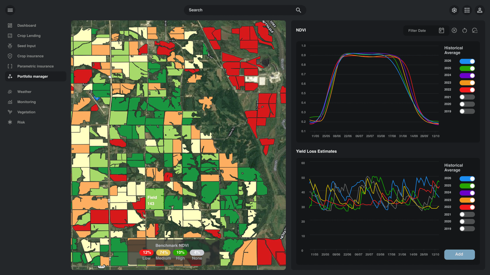The width and height of the screenshot is (490, 275).
Task: Disable the 2026 NDVI year toggle
Action: (x=467, y=61)
